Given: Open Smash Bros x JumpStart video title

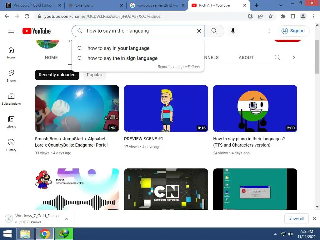Looking at the screenshot, I should point(71,142).
